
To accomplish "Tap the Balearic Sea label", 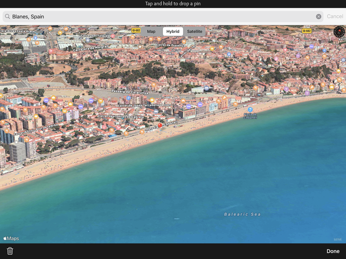I will coord(242,214).
